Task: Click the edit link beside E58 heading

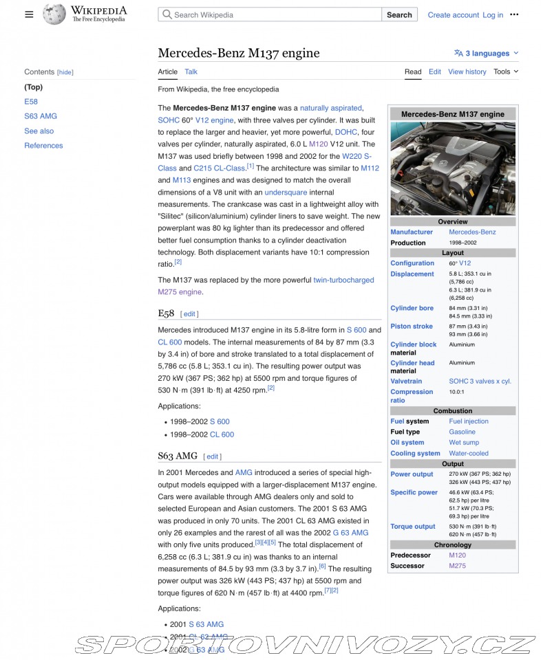Action: (x=189, y=314)
